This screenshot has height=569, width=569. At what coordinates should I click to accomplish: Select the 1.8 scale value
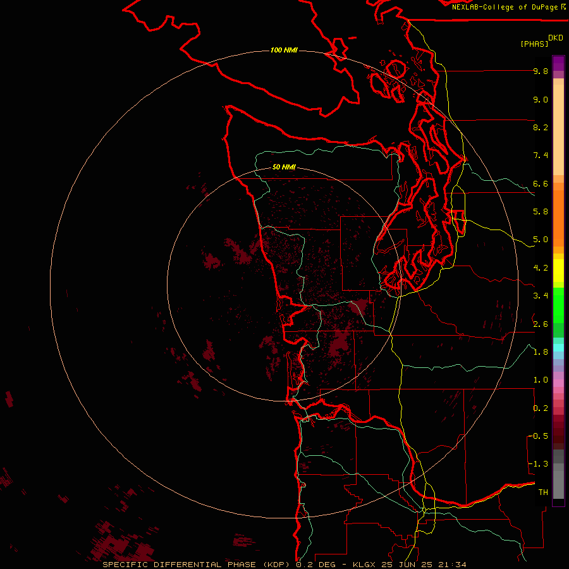click(x=541, y=352)
